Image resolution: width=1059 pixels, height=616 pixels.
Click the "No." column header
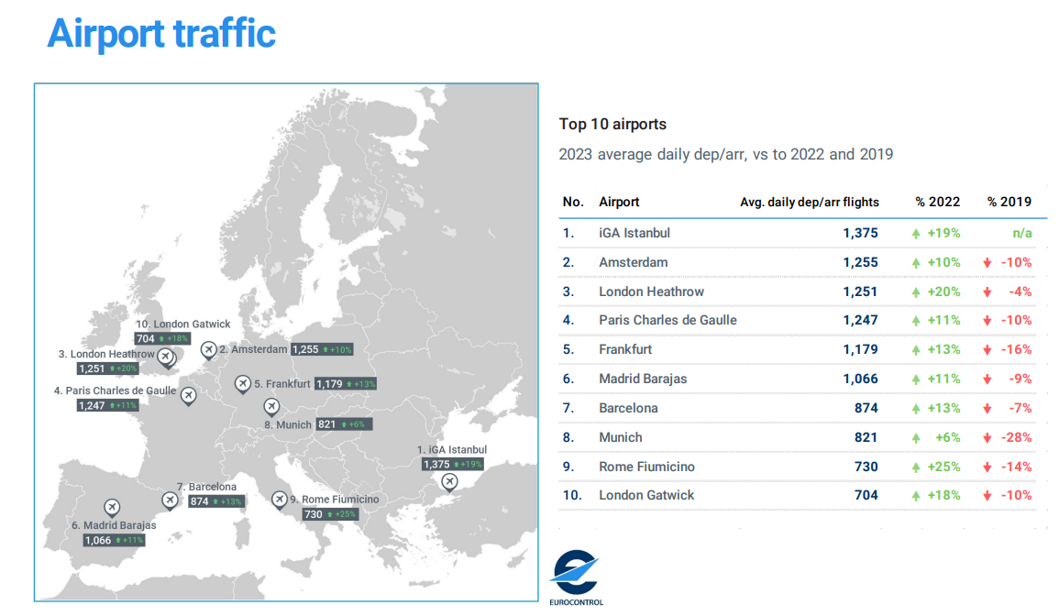(x=573, y=202)
